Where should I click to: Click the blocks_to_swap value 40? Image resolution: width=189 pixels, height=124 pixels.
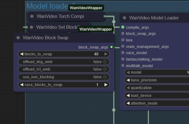pyautogui.click(x=96, y=54)
